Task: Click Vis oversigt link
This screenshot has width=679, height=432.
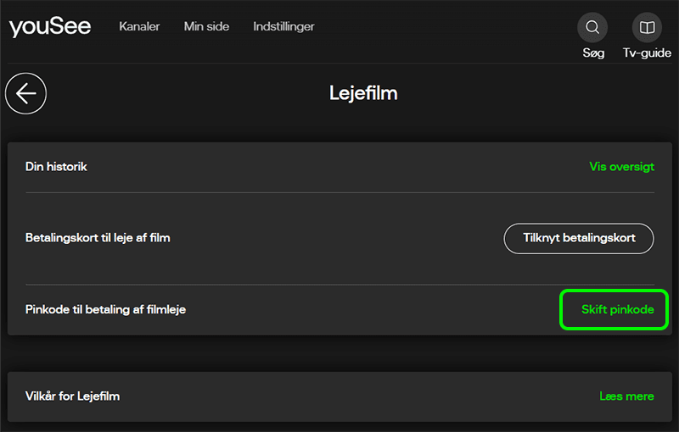Action: coord(621,167)
